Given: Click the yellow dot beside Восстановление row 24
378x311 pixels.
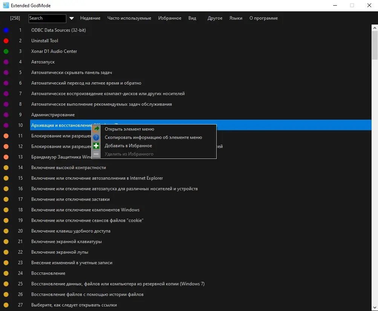Looking at the screenshot, I should [6, 273].
